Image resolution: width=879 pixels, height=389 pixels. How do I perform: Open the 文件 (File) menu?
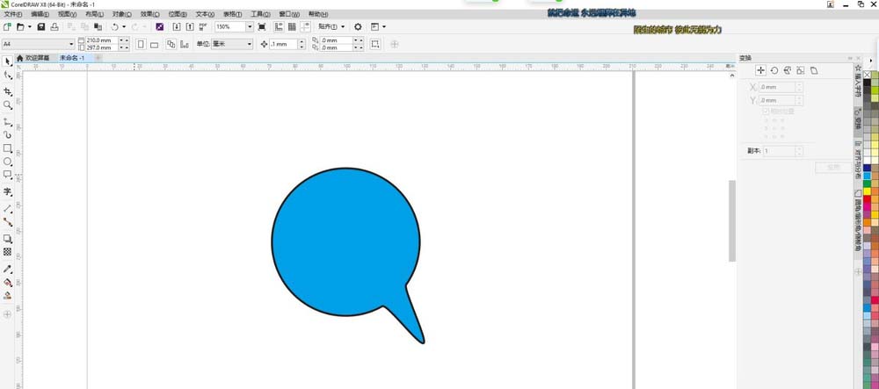point(13,14)
